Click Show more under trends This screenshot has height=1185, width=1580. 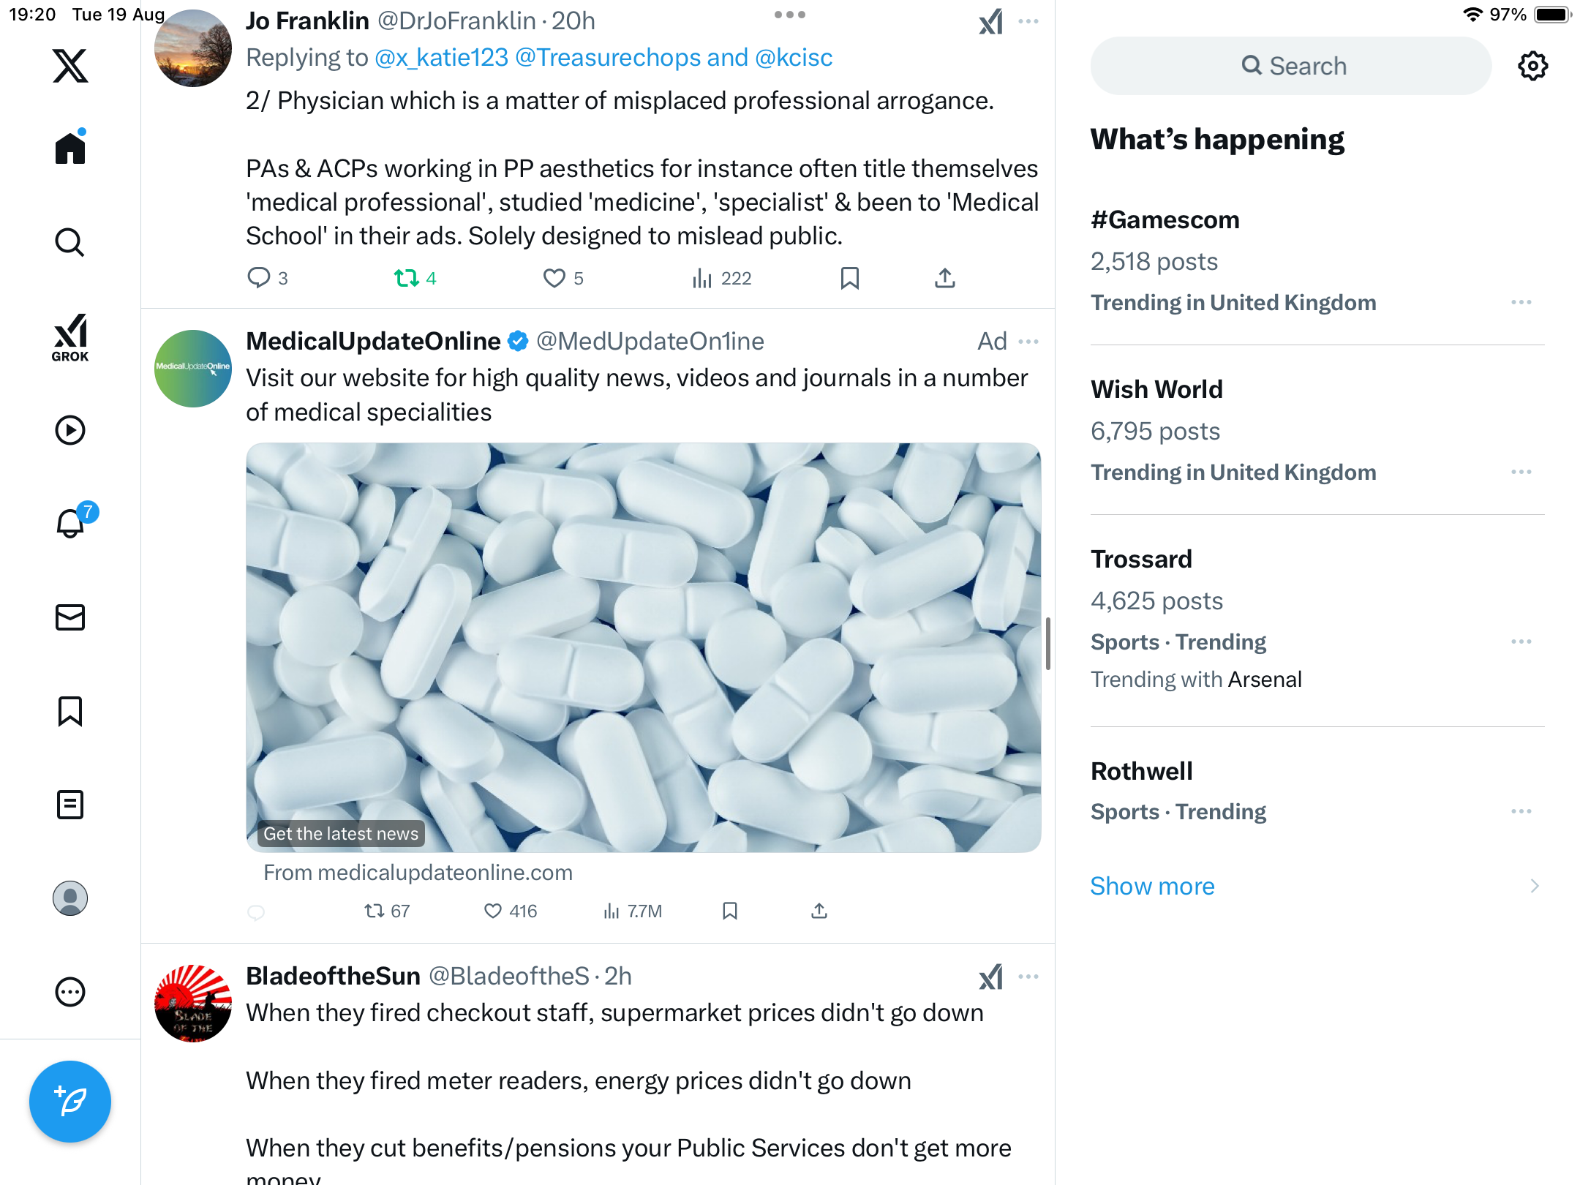(x=1152, y=886)
